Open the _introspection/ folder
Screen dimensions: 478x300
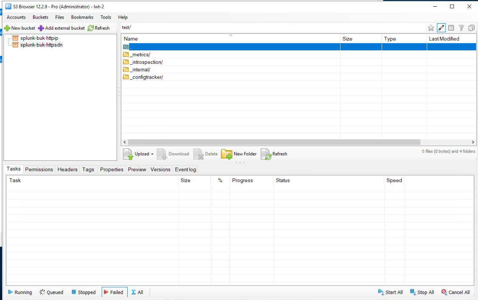pos(146,62)
